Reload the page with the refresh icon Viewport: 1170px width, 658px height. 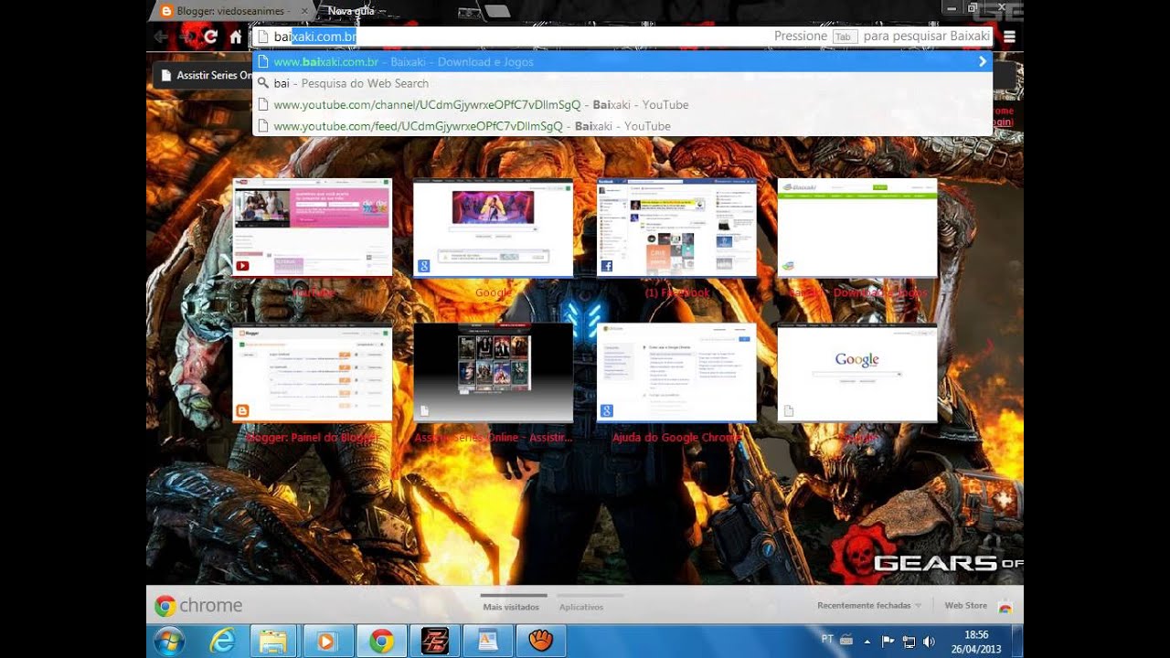click(x=210, y=37)
